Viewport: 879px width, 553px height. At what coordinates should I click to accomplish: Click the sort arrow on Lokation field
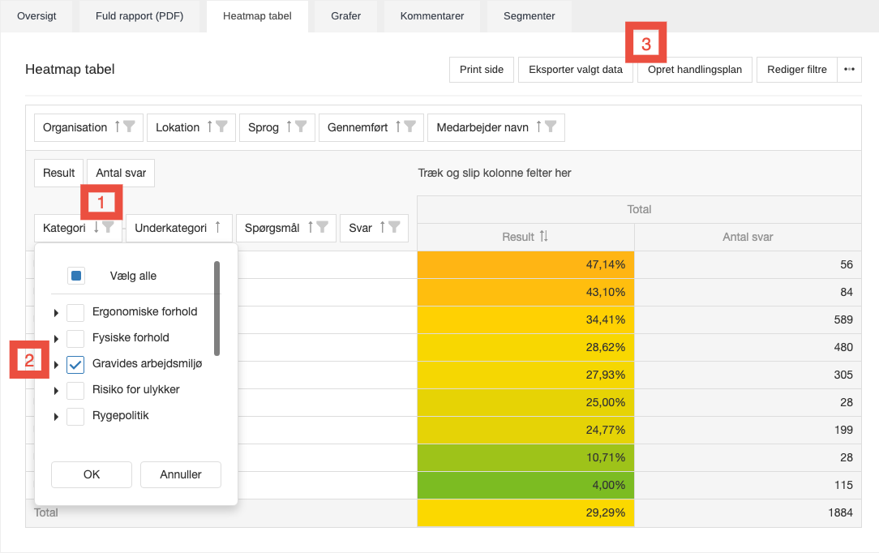(x=210, y=126)
